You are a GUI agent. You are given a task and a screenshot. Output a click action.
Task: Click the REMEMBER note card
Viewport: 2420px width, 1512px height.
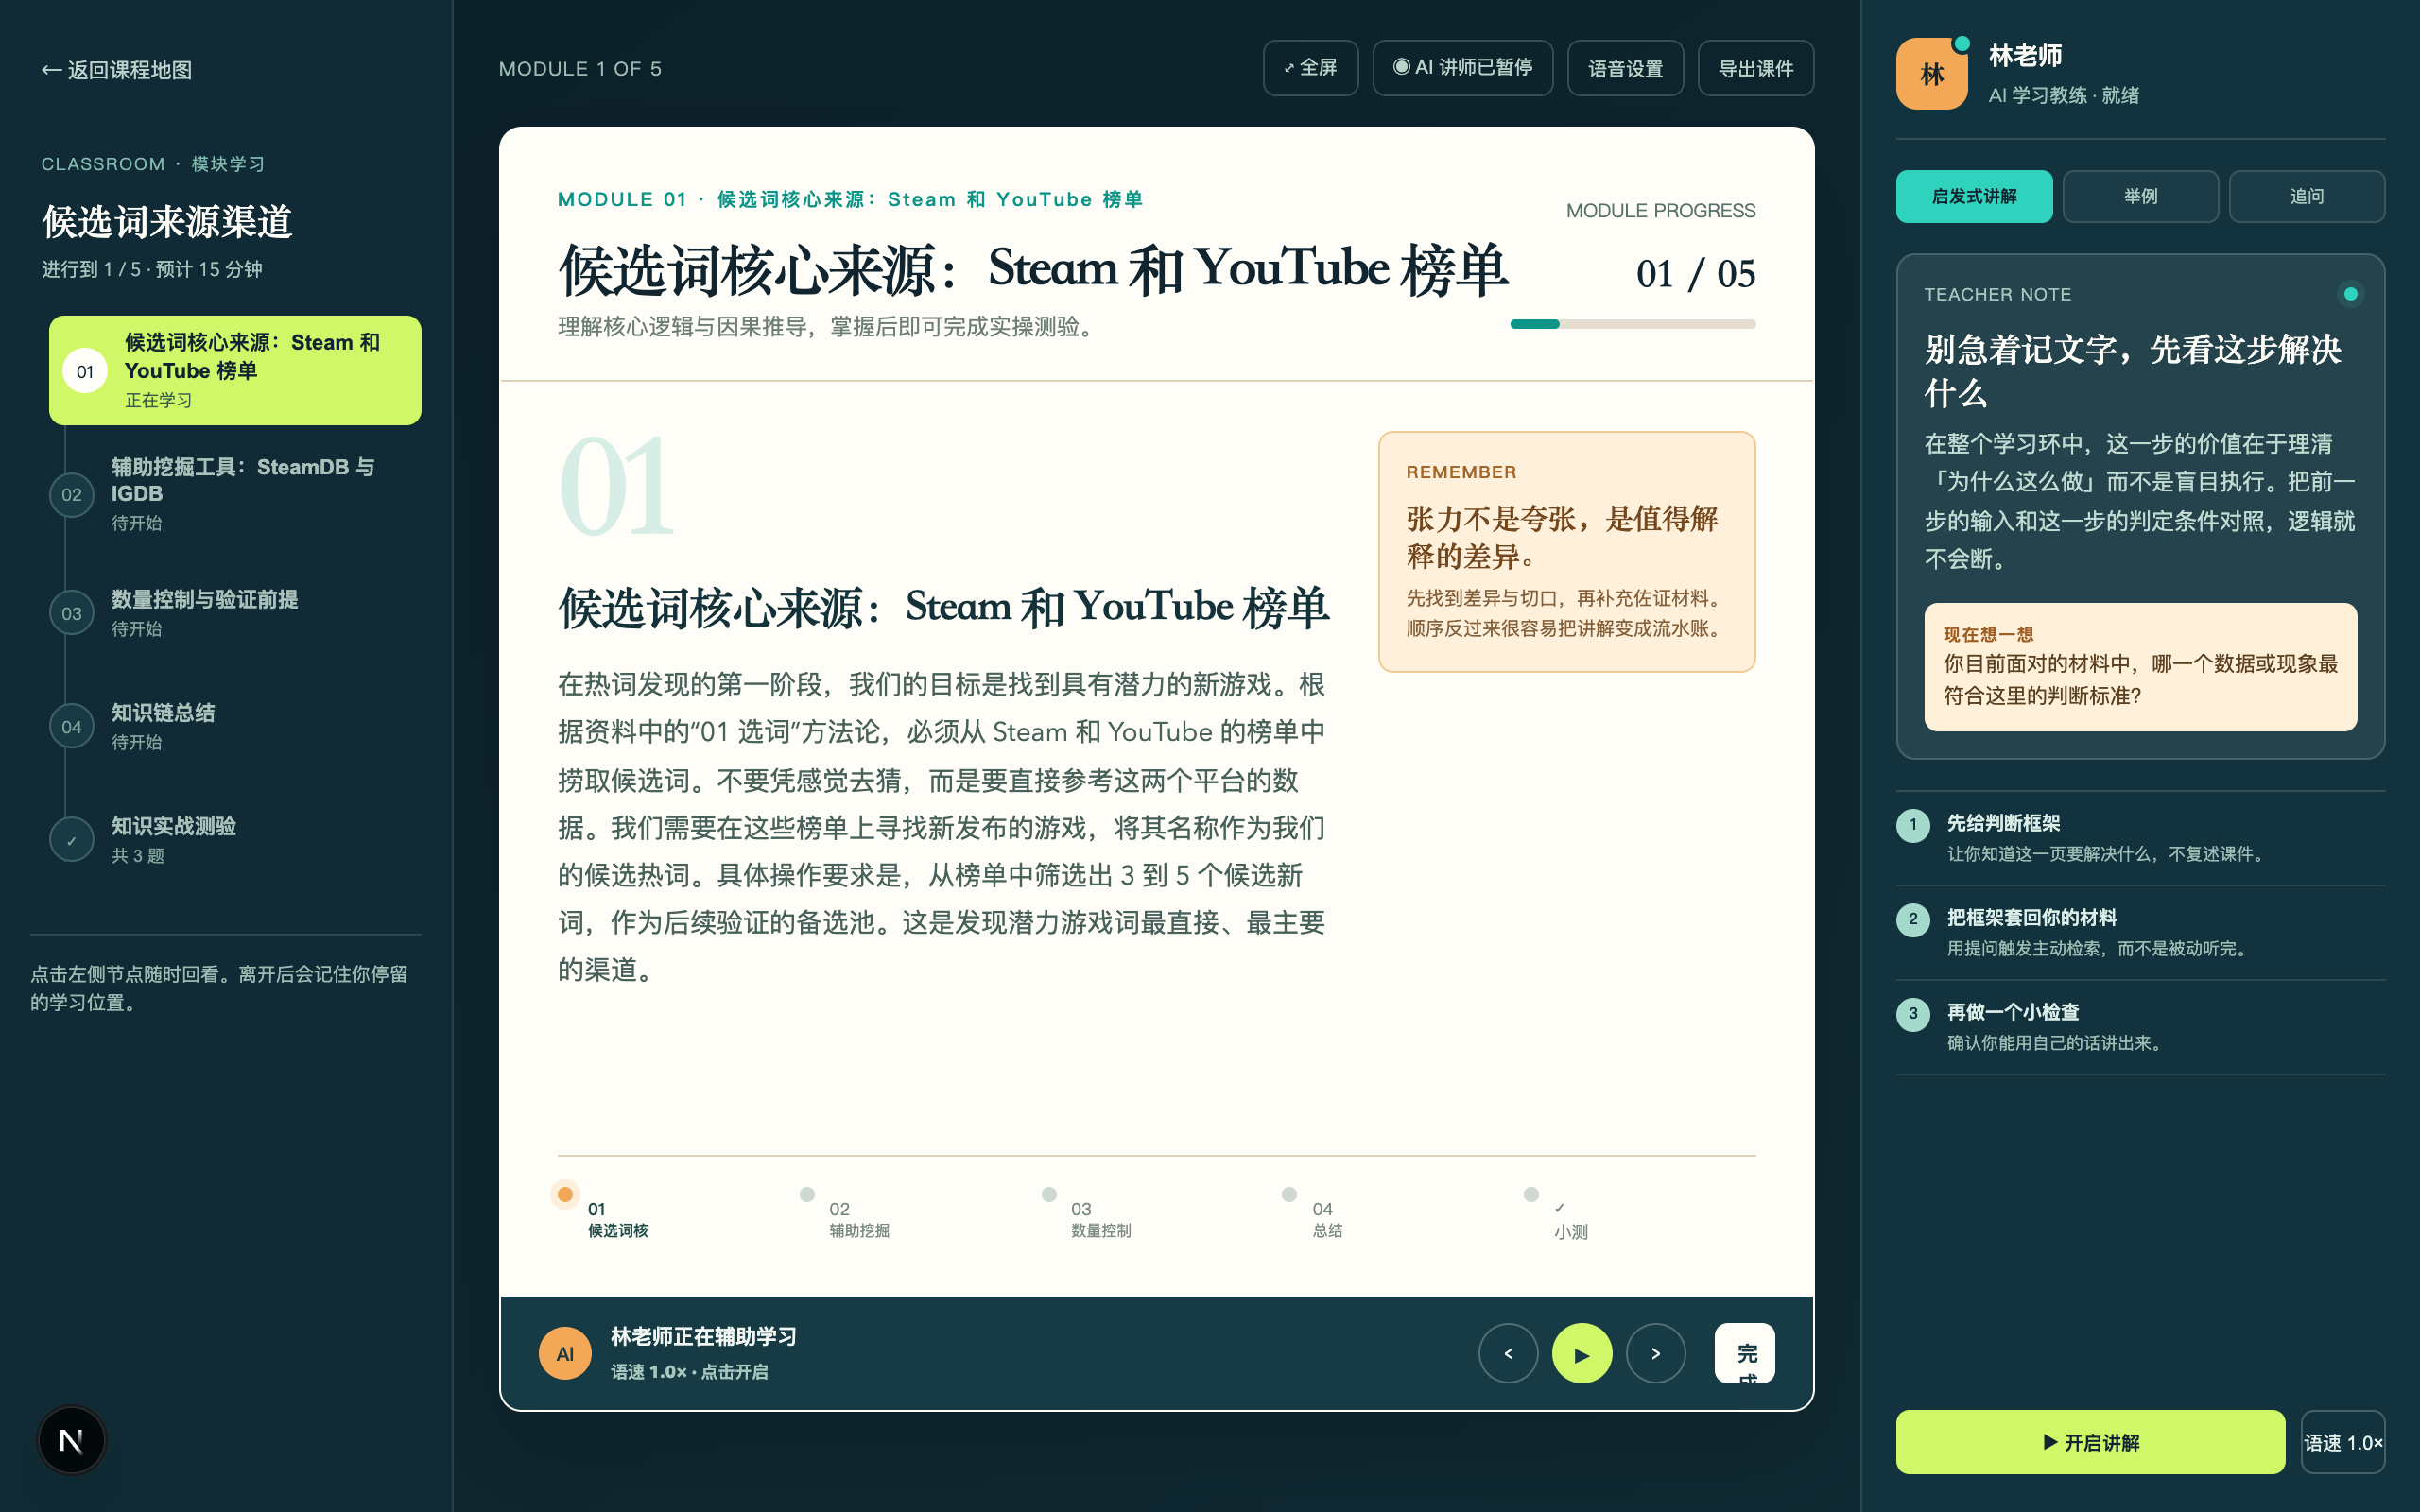click(1567, 552)
